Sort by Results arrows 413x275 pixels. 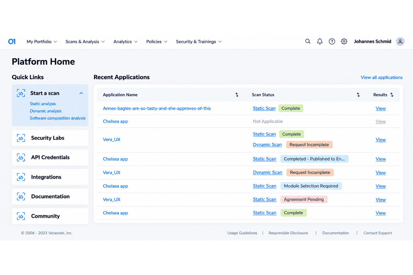(x=392, y=95)
